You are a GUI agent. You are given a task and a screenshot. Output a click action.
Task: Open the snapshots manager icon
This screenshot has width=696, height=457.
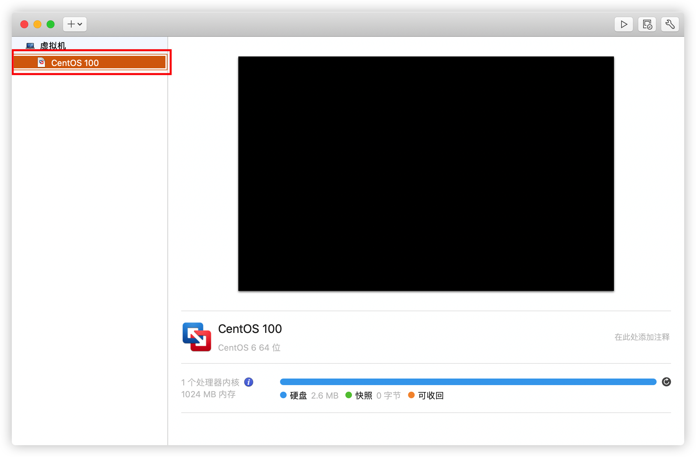[x=647, y=24]
